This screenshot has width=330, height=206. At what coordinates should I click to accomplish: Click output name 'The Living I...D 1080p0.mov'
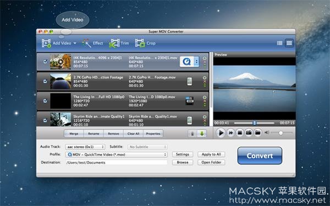tap(152, 97)
